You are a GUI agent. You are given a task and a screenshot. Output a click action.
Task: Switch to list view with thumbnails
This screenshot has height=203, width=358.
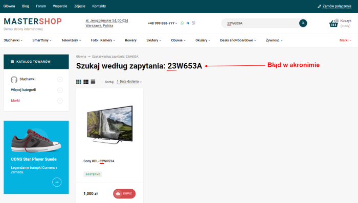86,82
